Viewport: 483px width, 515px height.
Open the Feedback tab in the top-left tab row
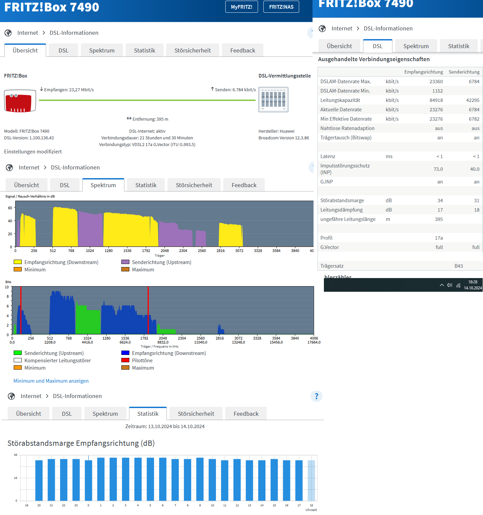[243, 50]
